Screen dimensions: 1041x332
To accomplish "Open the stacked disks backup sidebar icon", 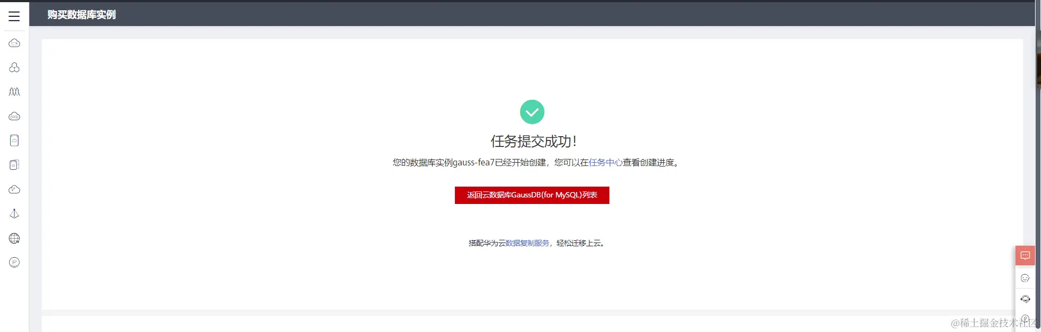I will tap(15, 165).
